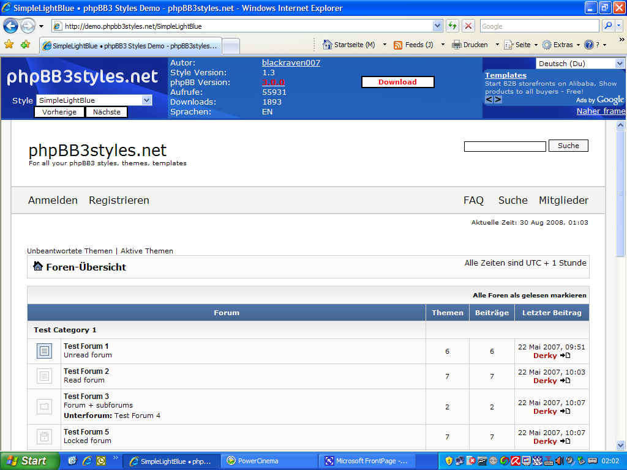This screenshot has width=627, height=470.
Task: Click the yellow security shield tray icon
Action: (x=449, y=461)
